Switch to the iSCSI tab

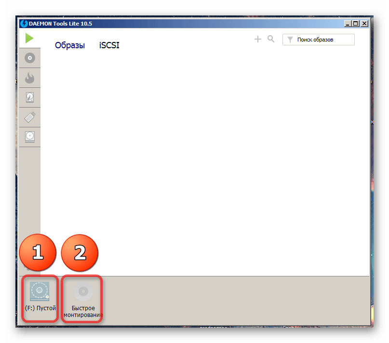coord(109,45)
